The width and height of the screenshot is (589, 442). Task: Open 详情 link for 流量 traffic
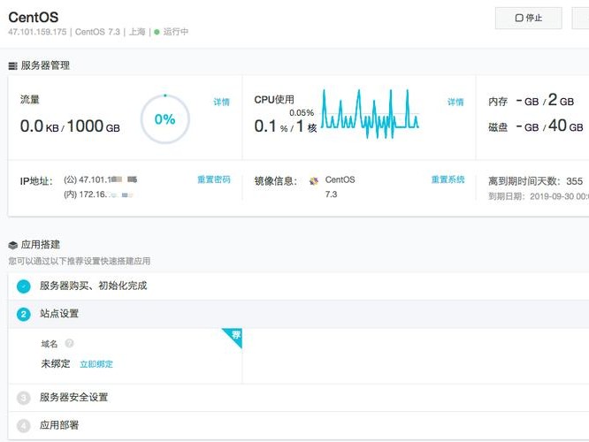click(221, 102)
